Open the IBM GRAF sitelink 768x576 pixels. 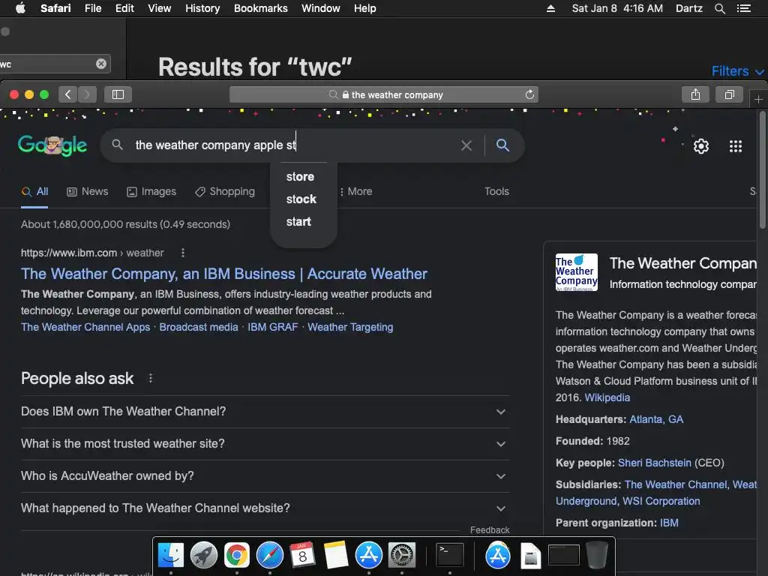[273, 327]
